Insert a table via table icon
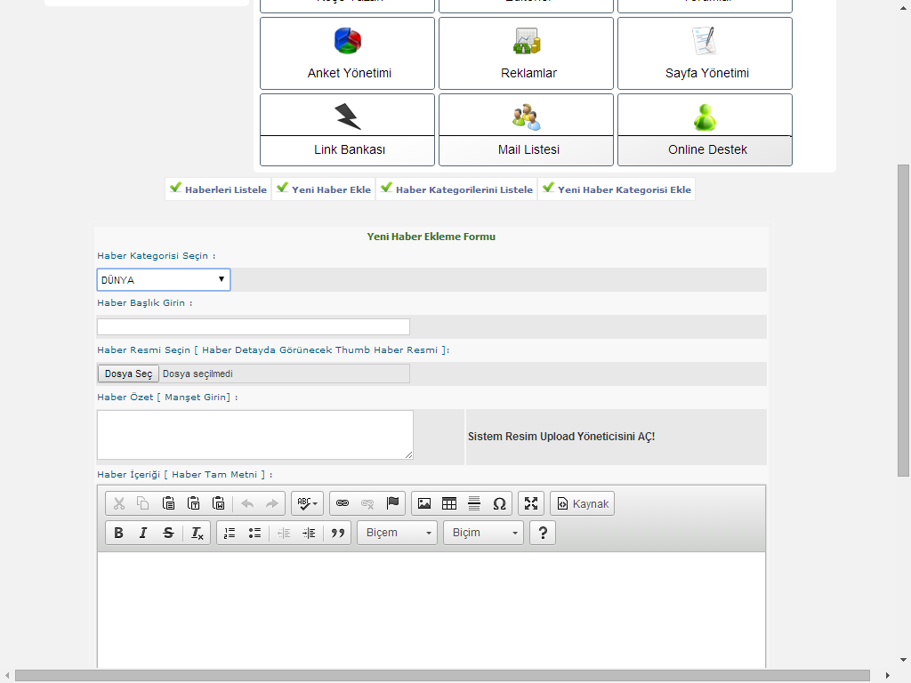Image resolution: width=911 pixels, height=683 pixels. pyautogui.click(x=449, y=503)
